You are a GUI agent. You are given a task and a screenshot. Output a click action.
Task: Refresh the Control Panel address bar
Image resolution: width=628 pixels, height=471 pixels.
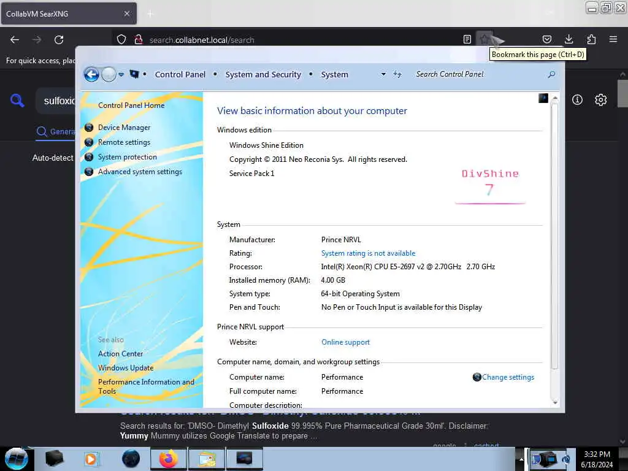pos(397,74)
